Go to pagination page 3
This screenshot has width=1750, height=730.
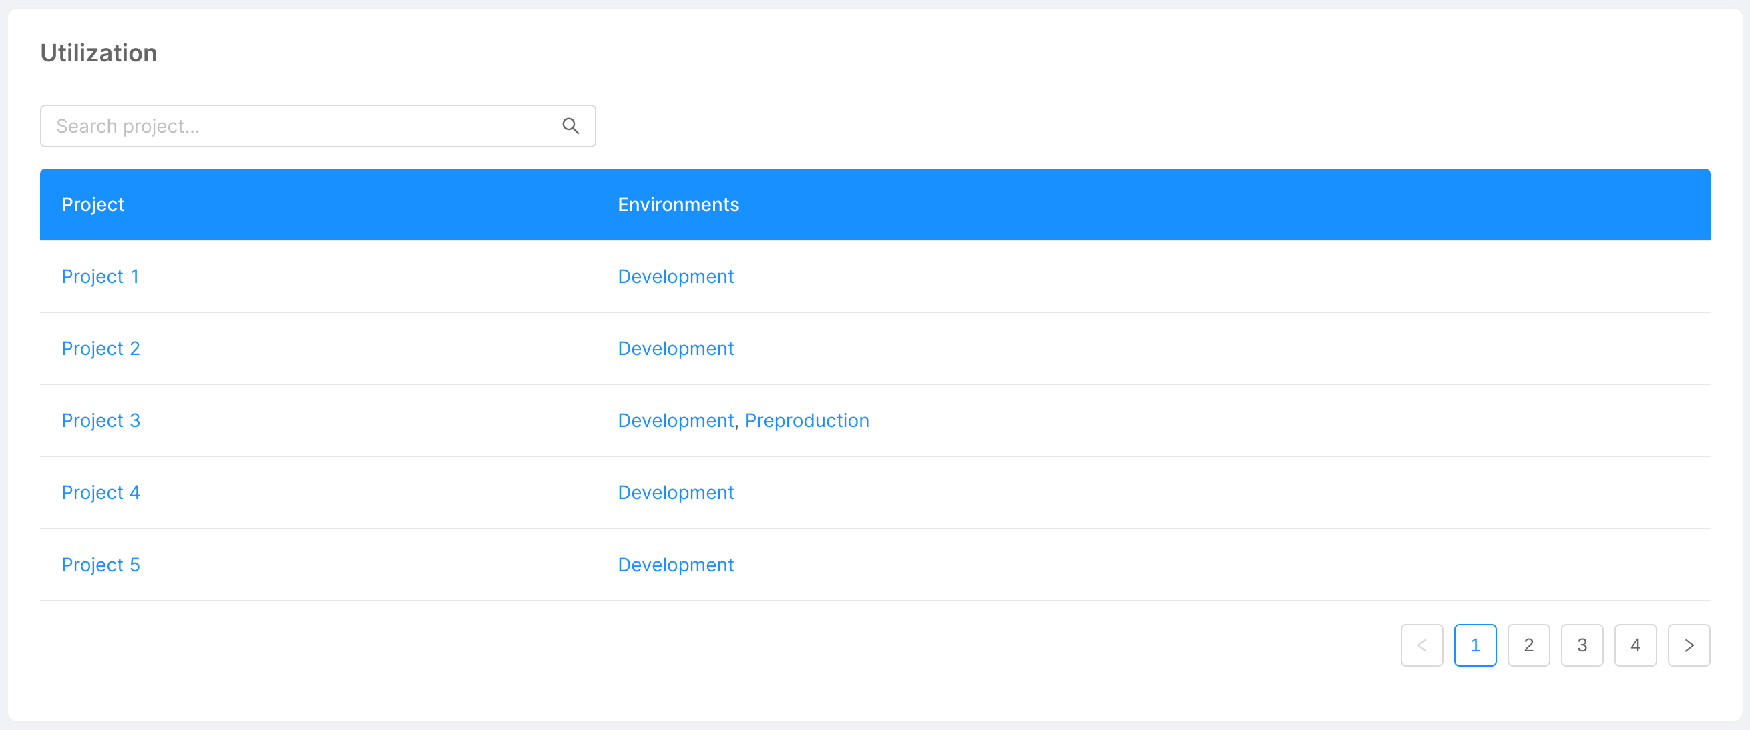1582,645
